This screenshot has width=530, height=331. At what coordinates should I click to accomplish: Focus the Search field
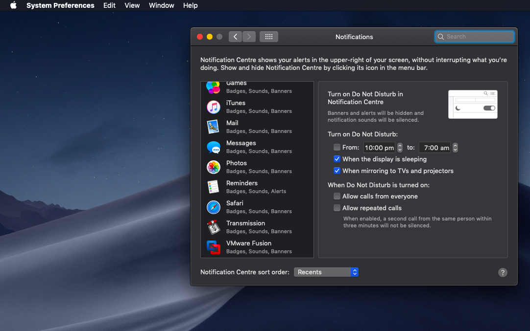click(x=474, y=37)
